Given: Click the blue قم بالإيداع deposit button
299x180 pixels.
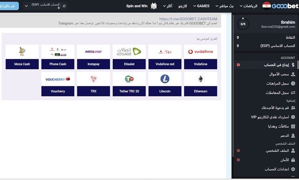Looking at the screenshot, I should 9,6.
